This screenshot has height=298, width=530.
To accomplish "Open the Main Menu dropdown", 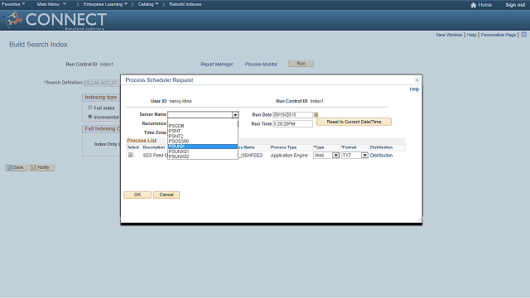I will (51, 4).
